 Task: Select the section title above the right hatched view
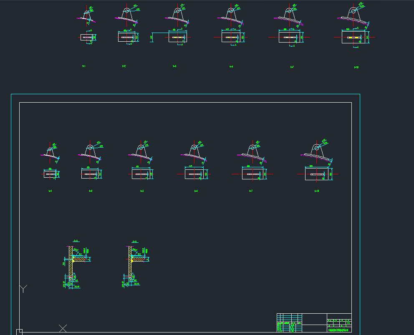[135, 241]
